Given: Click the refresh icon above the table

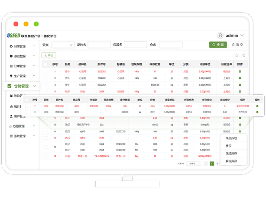Looking at the screenshot, I should 237,55.
